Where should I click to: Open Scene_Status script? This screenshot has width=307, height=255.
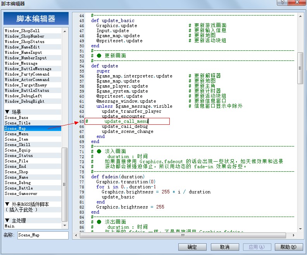click(33, 155)
